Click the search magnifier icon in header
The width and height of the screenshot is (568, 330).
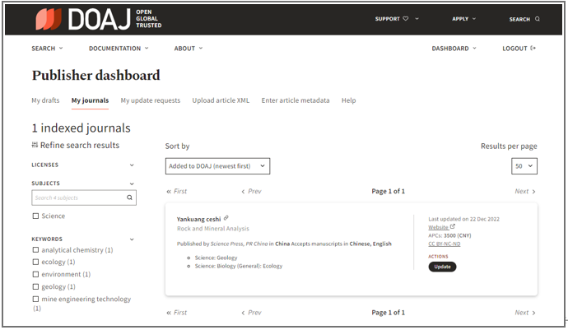coord(538,19)
